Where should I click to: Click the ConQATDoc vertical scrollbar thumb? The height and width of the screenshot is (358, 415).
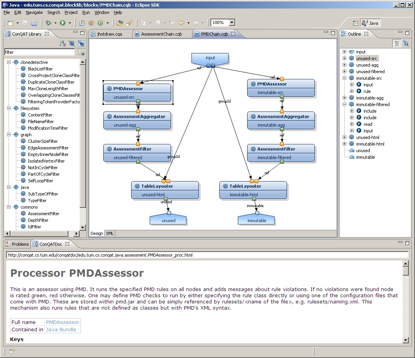(x=405, y=271)
